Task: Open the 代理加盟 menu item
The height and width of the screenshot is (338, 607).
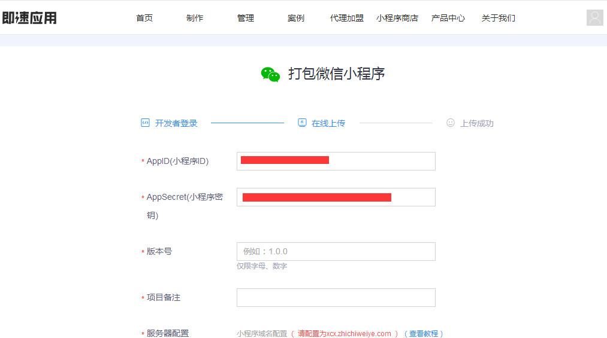Action: tap(346, 18)
